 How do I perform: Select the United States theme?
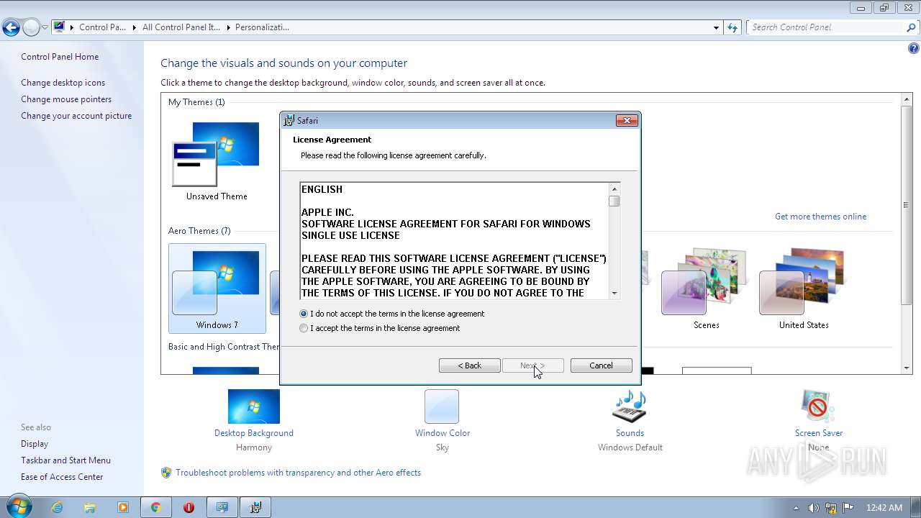tap(804, 288)
